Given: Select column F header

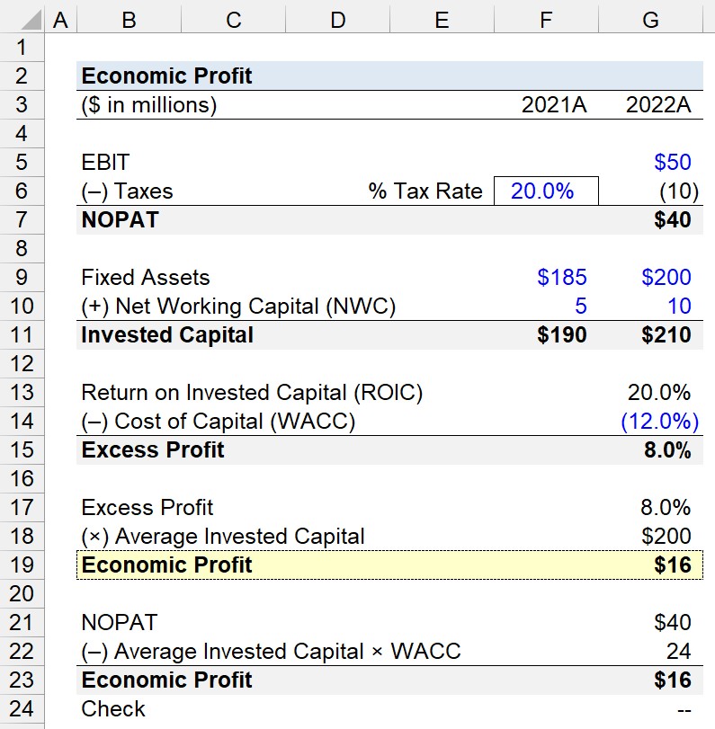Looking at the screenshot, I should (x=546, y=20).
